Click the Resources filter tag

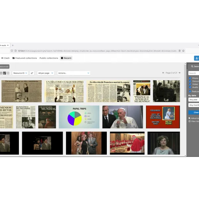pos(4,67)
